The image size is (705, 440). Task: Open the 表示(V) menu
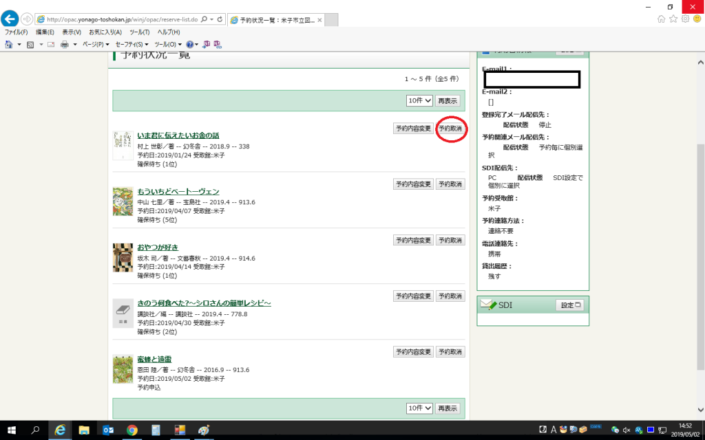[72, 32]
